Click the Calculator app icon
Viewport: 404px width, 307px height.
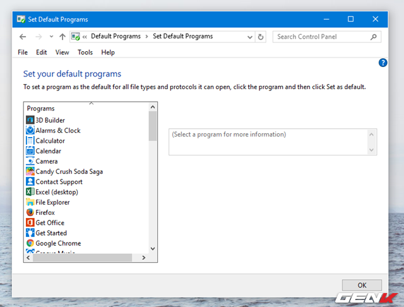tap(30, 140)
